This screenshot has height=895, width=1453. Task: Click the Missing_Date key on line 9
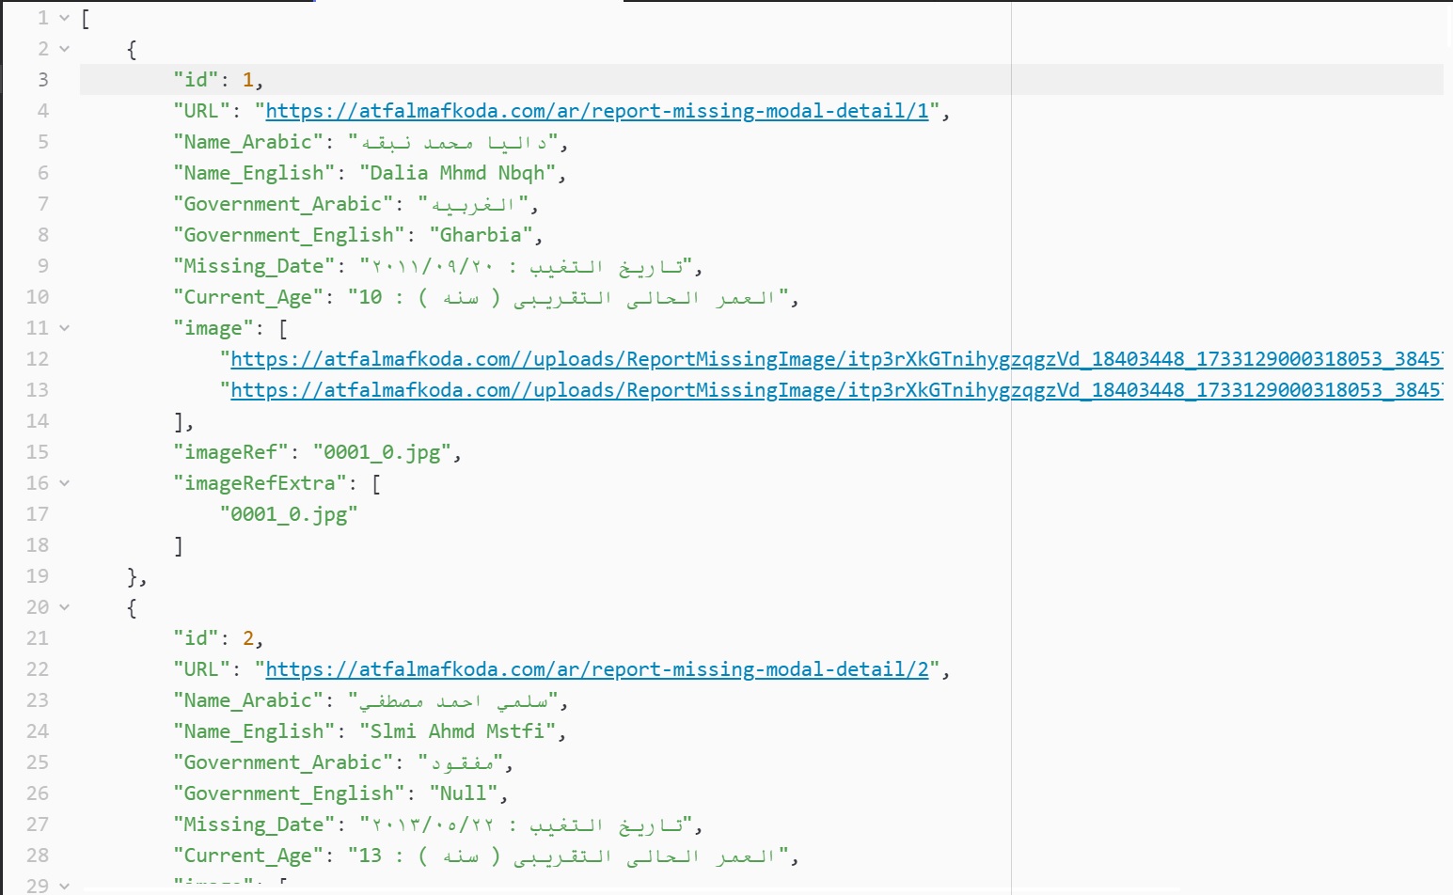click(254, 266)
